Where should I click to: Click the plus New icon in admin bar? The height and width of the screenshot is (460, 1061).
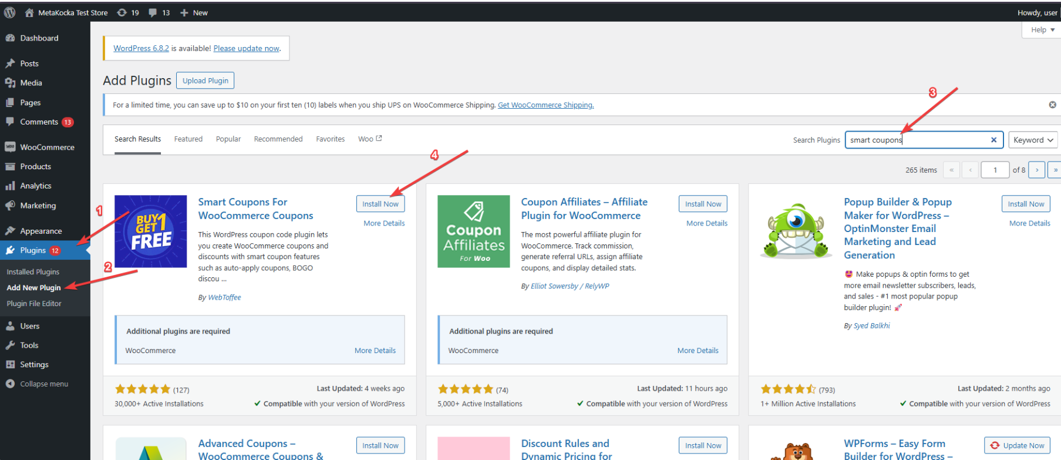184,12
